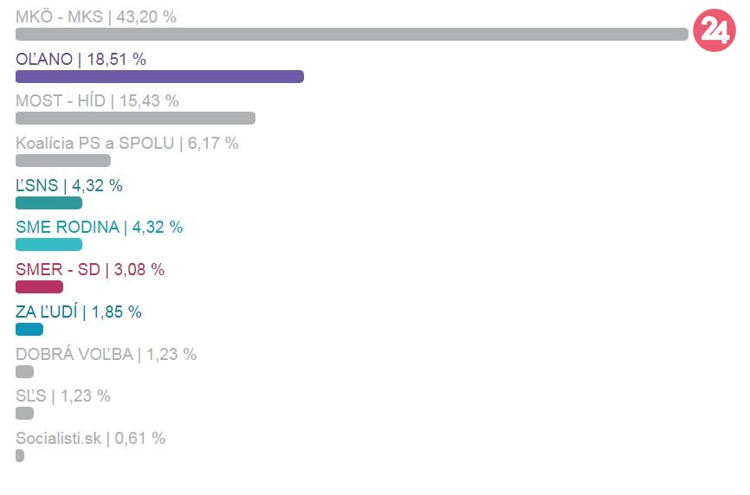The image size is (750, 495).
Task: Click the OĽANO 18,51 % label
Action: [x=81, y=59]
